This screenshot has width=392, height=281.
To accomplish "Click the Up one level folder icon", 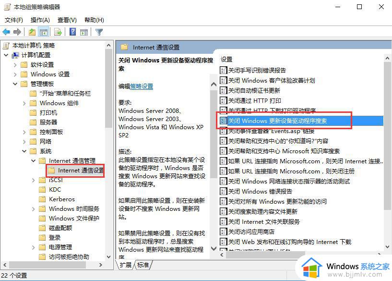I will tap(32, 32).
